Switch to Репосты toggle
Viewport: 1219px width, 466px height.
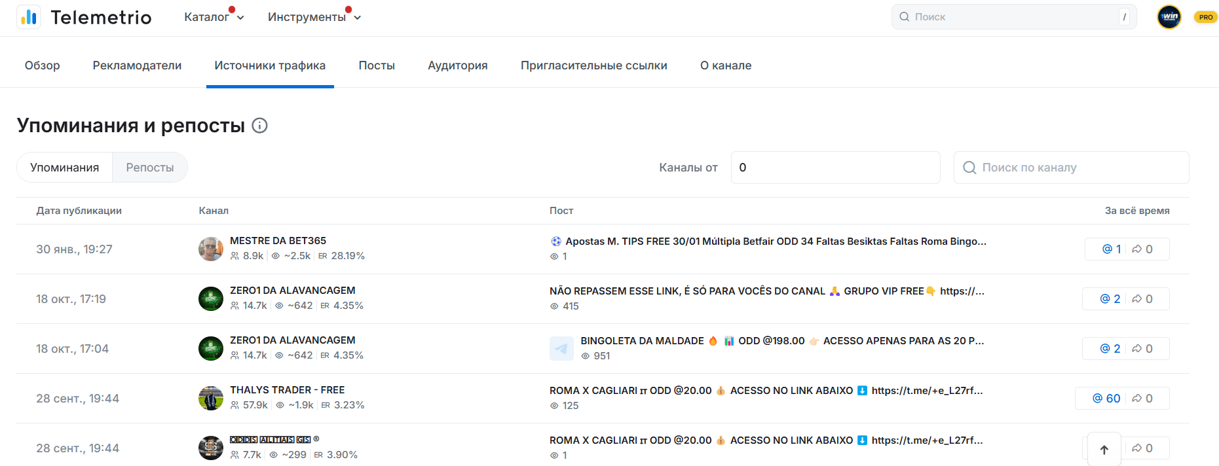pos(150,168)
